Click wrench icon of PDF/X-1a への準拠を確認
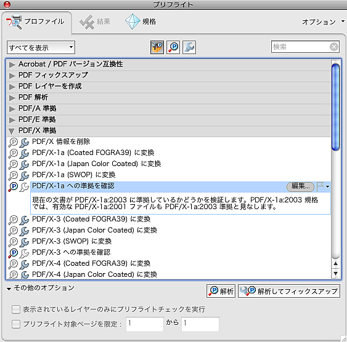 (24, 187)
